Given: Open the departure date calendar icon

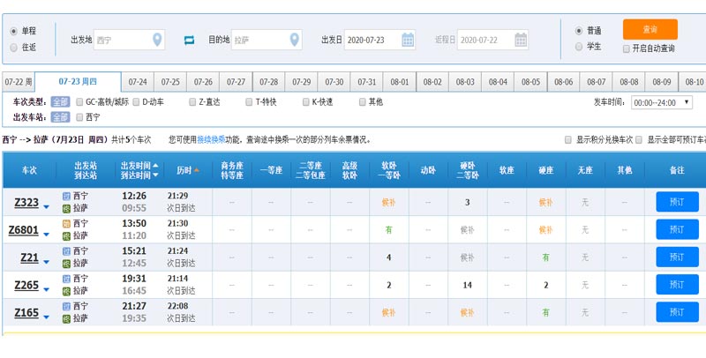Looking at the screenshot, I should (x=408, y=40).
